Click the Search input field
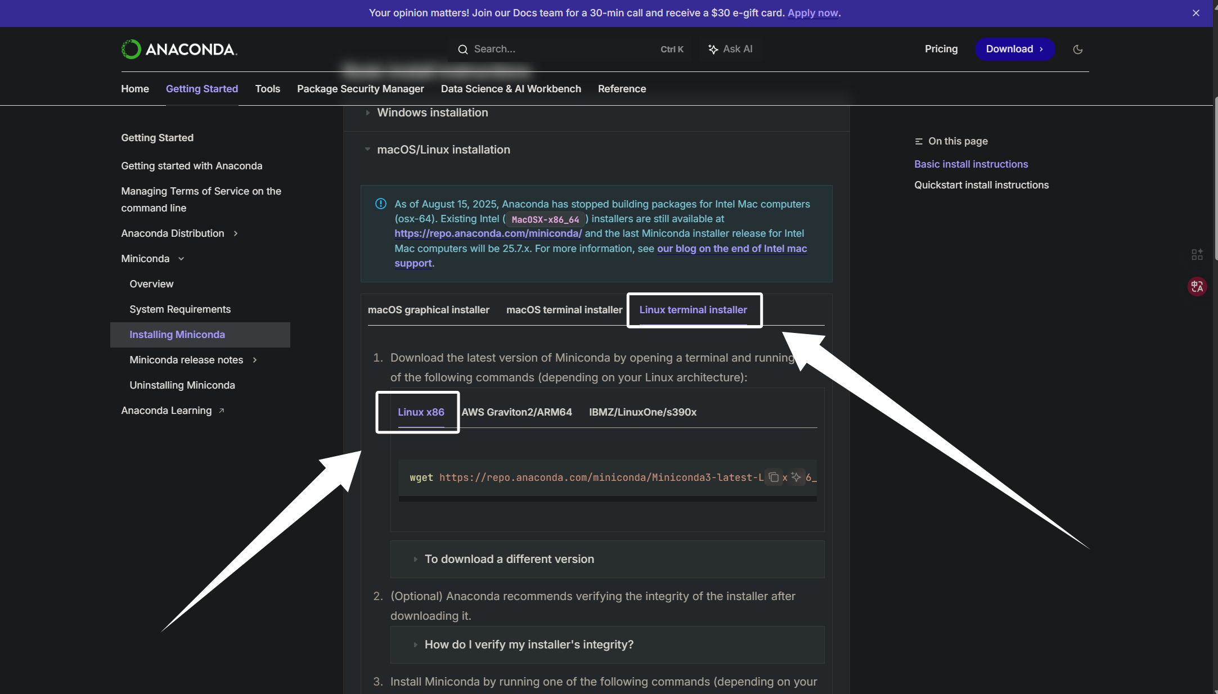 [570, 49]
